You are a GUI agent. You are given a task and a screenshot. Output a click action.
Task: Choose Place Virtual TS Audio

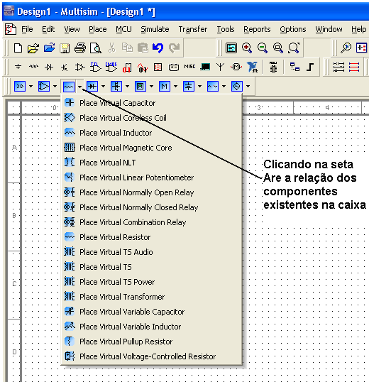click(x=152, y=251)
